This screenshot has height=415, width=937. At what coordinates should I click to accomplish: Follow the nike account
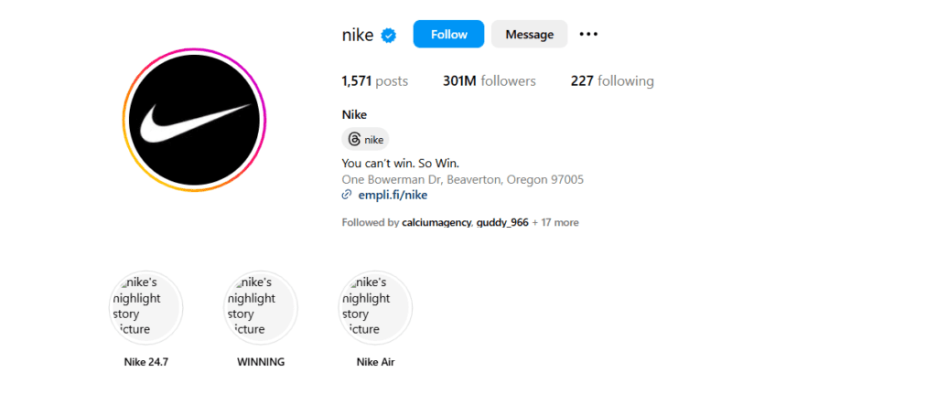(x=448, y=34)
